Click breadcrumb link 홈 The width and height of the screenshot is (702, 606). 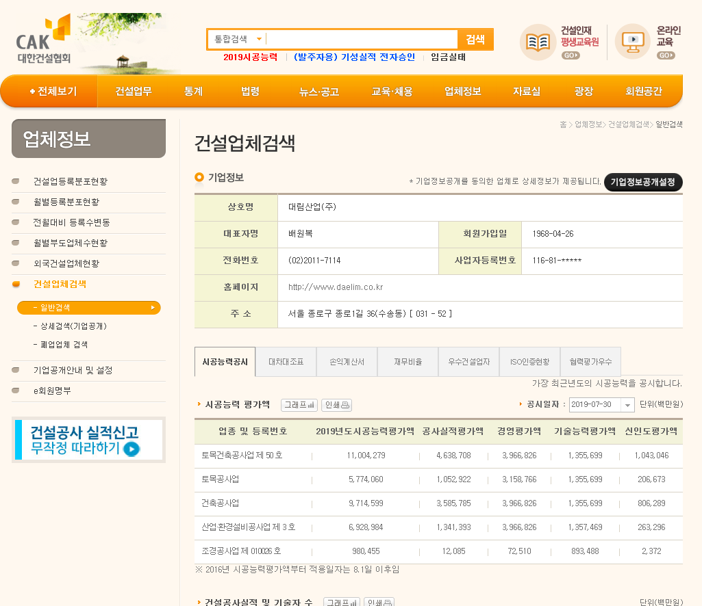(x=563, y=124)
